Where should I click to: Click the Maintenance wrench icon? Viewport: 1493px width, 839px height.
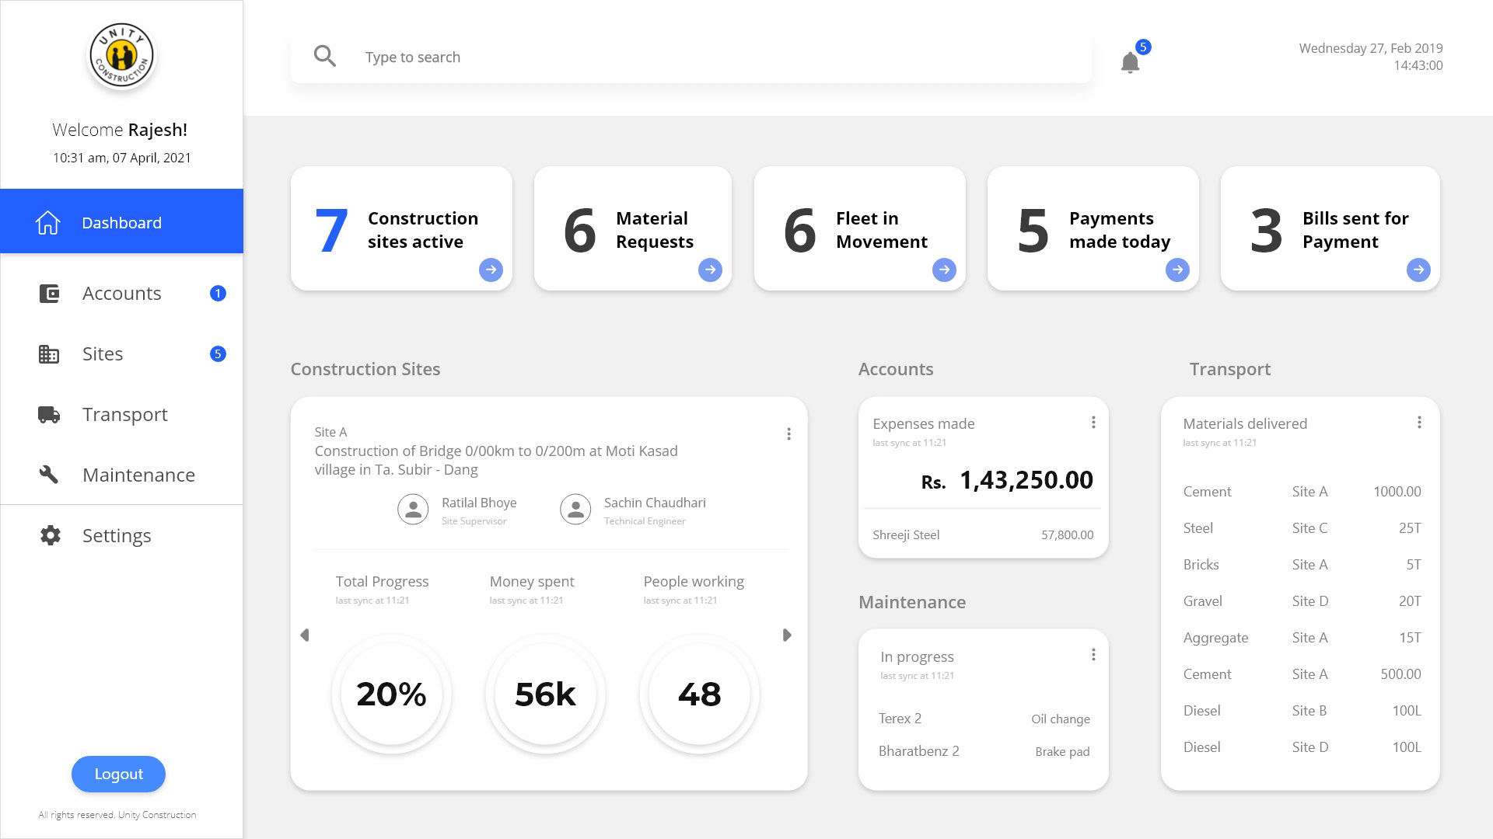click(49, 475)
